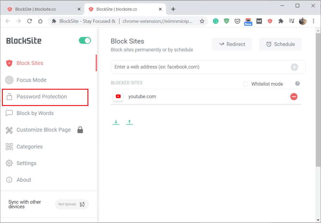Open the Schedule settings
This screenshot has height=223, width=321.
coord(280,44)
